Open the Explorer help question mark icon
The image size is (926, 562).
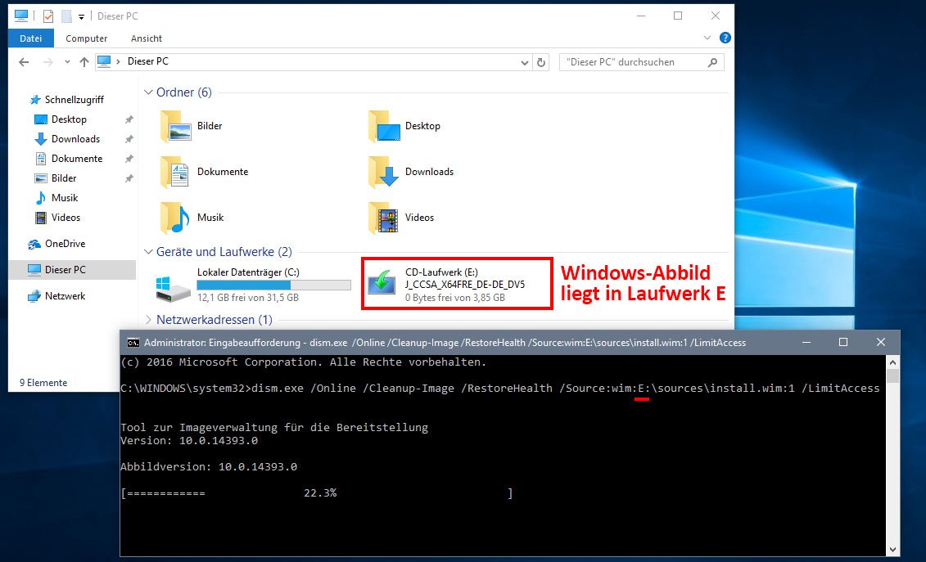725,38
